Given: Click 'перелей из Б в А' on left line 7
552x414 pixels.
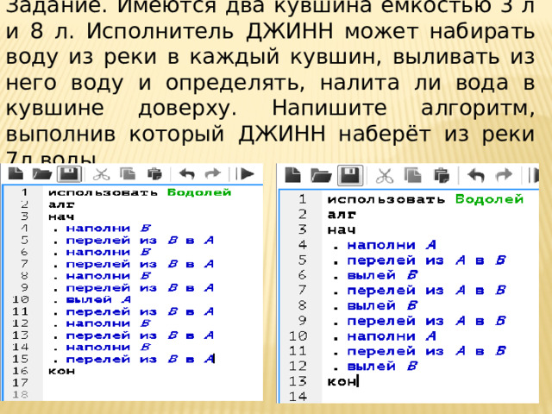Looking at the screenshot, I should point(140,264).
